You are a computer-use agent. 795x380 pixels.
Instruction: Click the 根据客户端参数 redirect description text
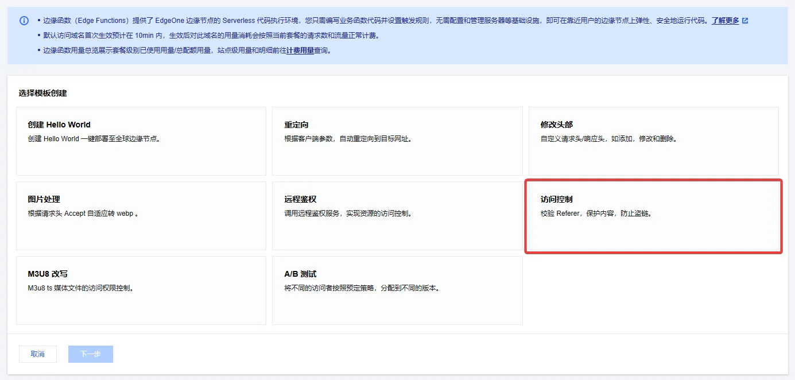click(x=348, y=139)
